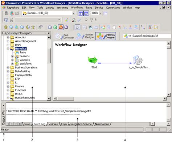Click the assignment task calculator icon

pyautogui.click(x=108, y=28)
